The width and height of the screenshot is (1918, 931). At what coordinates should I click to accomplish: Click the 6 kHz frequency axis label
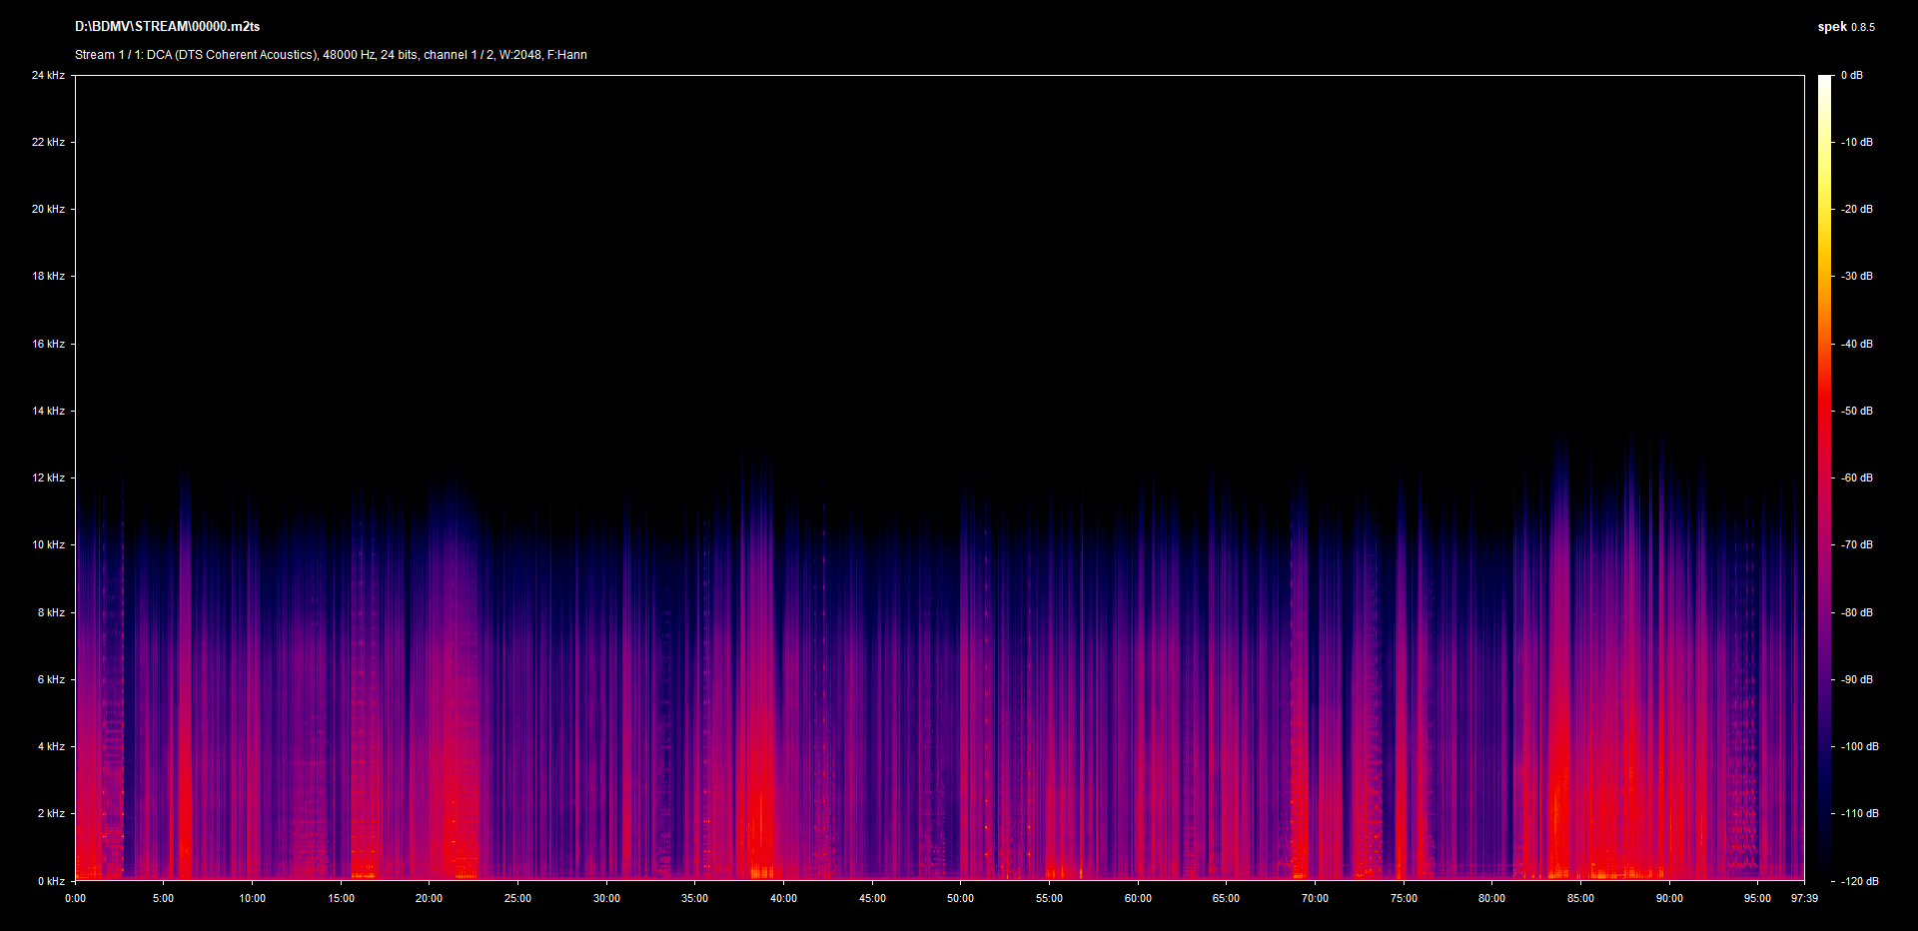point(51,679)
